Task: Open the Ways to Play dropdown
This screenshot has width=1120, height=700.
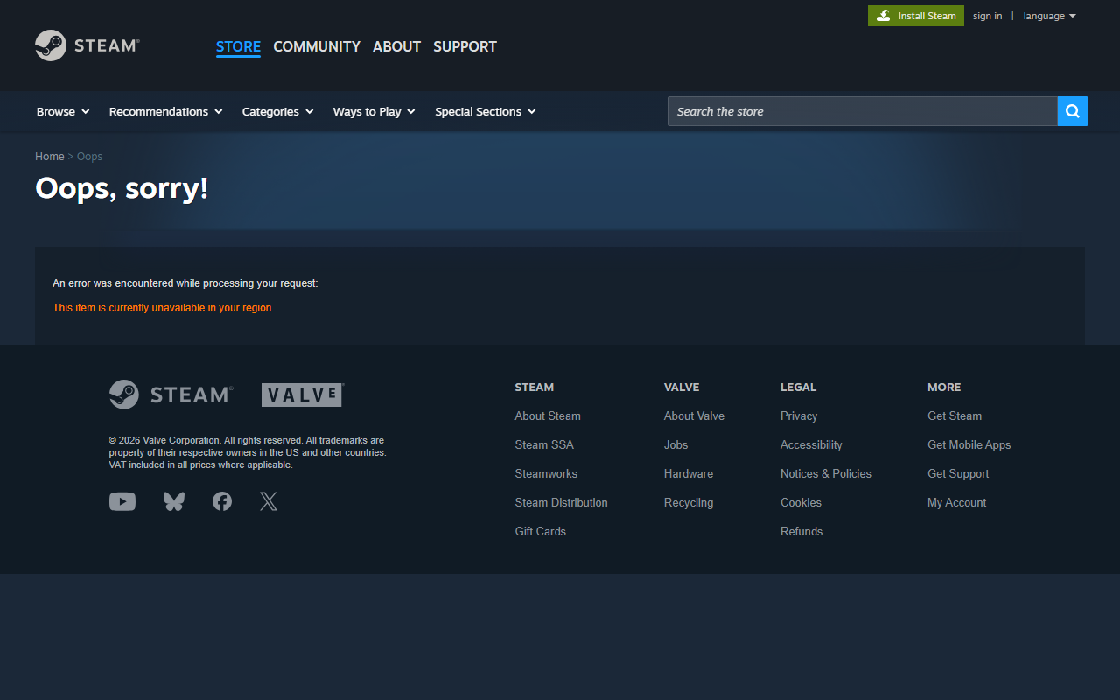Action: click(374, 111)
